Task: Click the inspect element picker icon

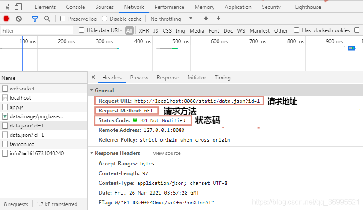Action: pos(7,7)
